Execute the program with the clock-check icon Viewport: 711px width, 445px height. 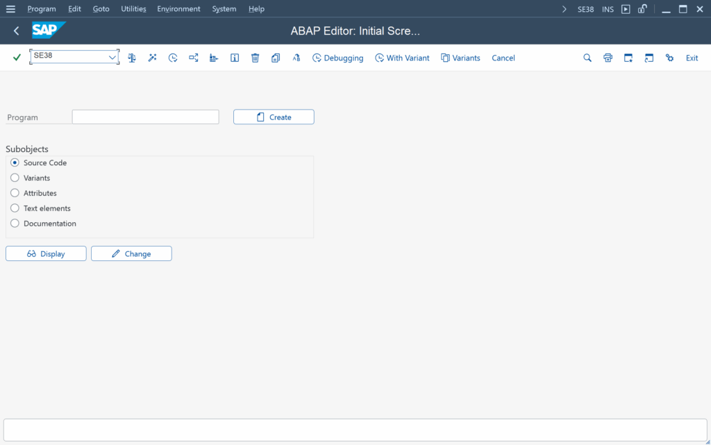[x=173, y=58]
